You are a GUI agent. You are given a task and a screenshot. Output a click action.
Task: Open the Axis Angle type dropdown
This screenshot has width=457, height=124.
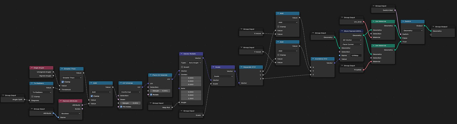195,63
